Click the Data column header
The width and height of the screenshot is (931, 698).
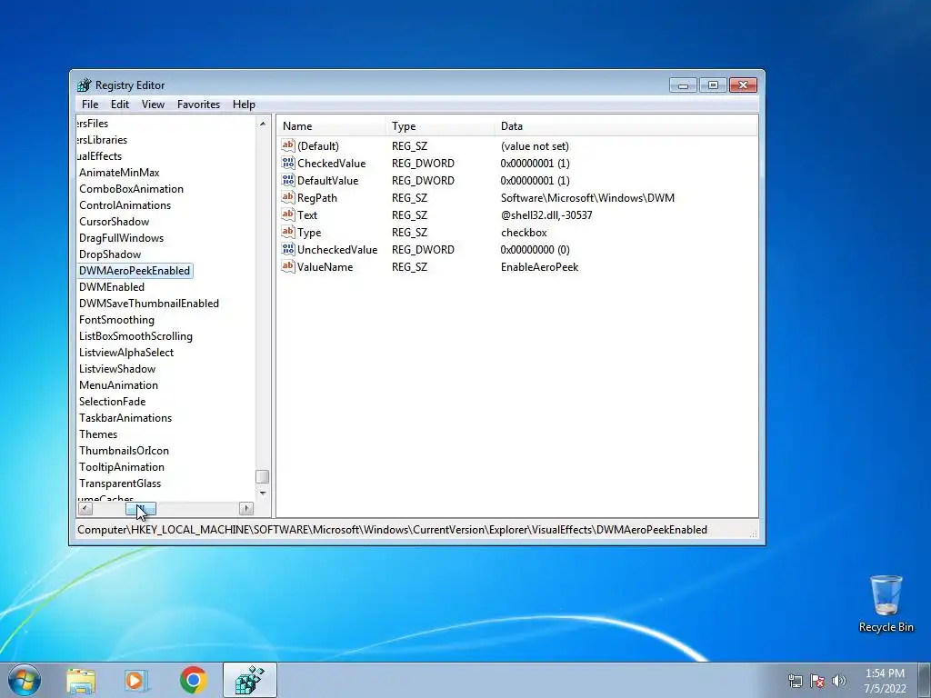point(626,125)
